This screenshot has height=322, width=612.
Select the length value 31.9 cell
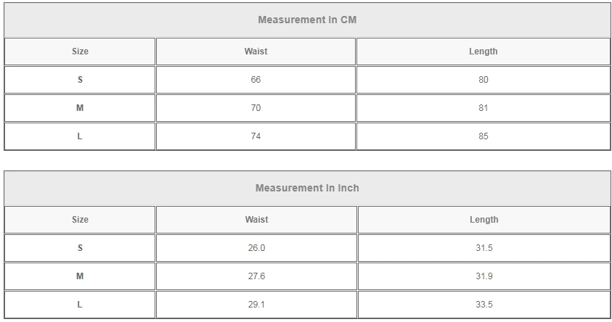[484, 276]
